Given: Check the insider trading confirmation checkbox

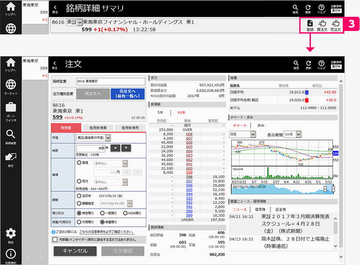Looking at the screenshot, I should point(55,240).
